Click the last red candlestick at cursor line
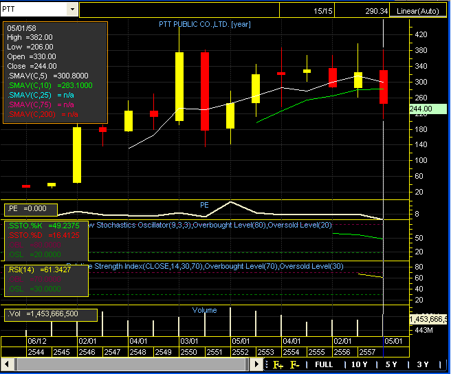Screen dimensions: 451x374 point(384,87)
